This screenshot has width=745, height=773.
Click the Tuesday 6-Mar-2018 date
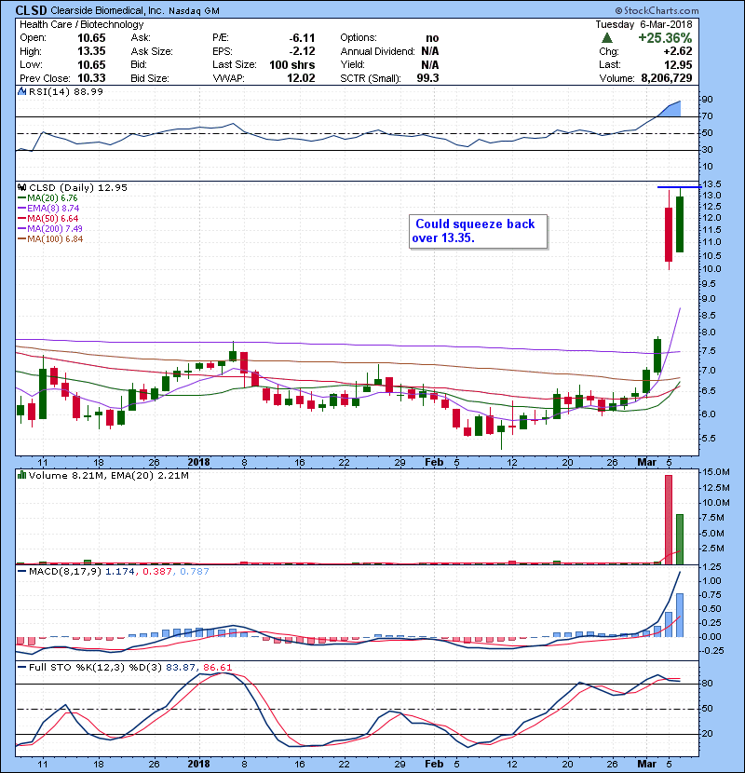pos(643,24)
